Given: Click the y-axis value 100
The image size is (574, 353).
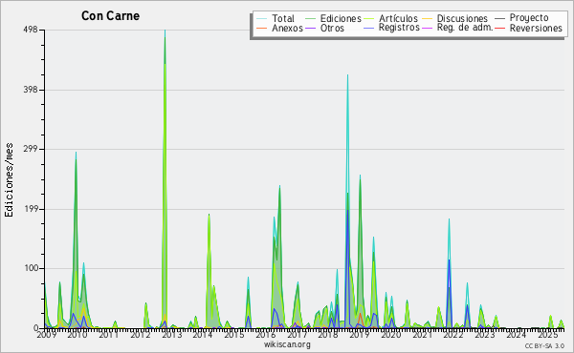Looking at the screenshot, I should point(32,268).
